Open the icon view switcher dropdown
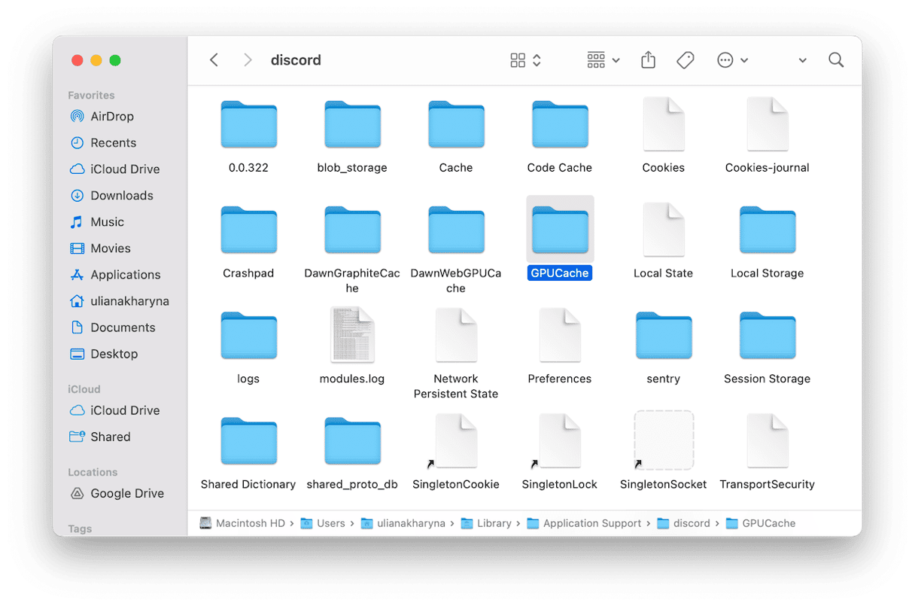 pyautogui.click(x=525, y=60)
